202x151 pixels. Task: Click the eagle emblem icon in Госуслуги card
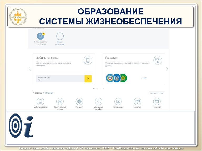(158, 60)
